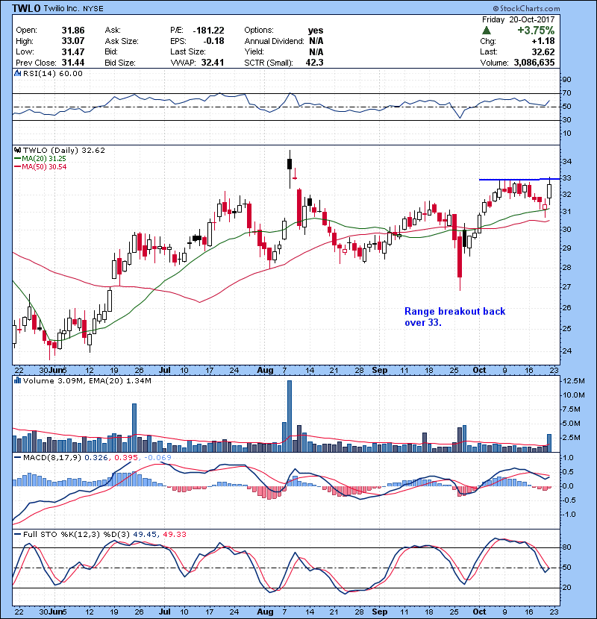Click the P/E value -181.22

click(x=209, y=31)
